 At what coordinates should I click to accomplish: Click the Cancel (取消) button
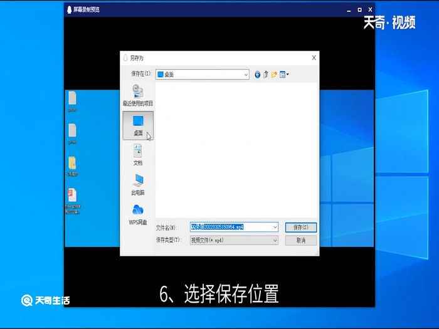pos(301,240)
